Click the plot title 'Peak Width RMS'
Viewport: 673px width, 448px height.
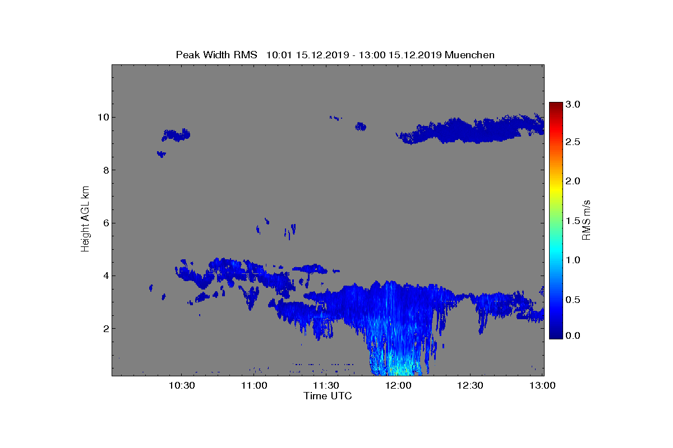coord(216,55)
